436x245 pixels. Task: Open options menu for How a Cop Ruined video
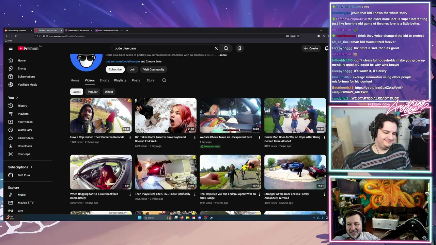click(x=130, y=137)
